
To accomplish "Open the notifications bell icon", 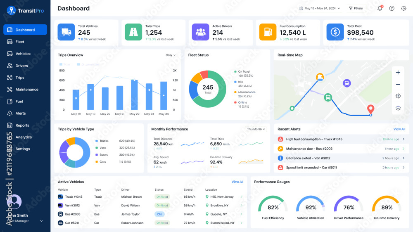I will pos(380,8).
